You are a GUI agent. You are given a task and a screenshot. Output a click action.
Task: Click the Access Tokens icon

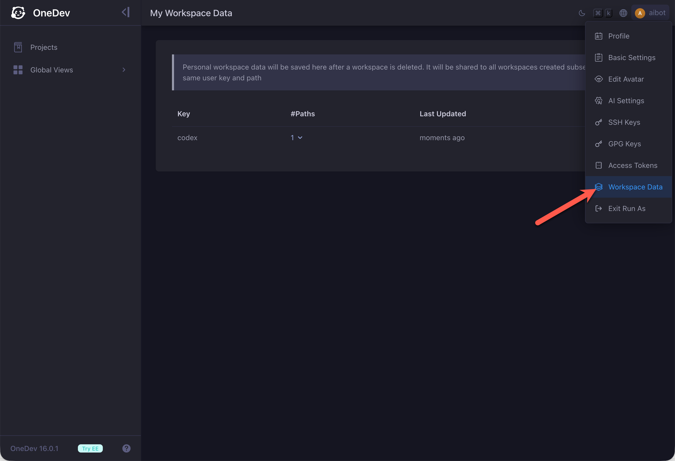(599, 165)
